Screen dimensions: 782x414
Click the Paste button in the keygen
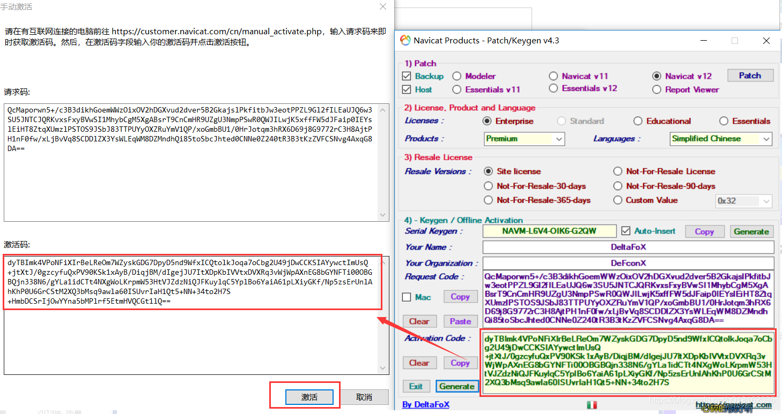pyautogui.click(x=460, y=321)
